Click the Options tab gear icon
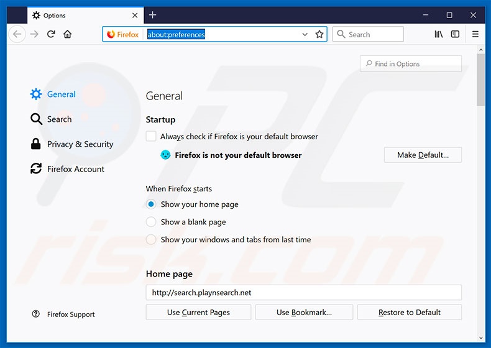The image size is (491, 348). (x=36, y=16)
